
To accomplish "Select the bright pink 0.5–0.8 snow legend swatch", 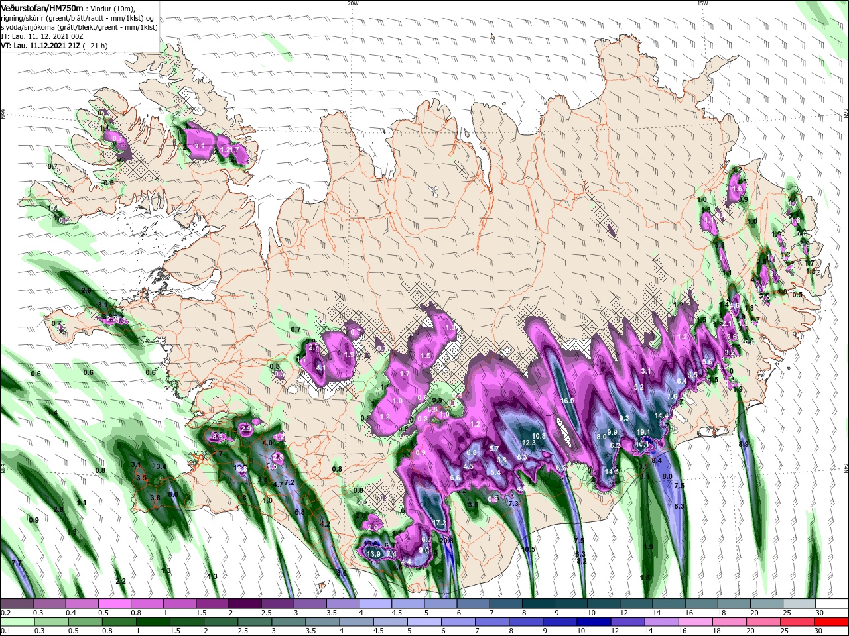I will tap(114, 604).
